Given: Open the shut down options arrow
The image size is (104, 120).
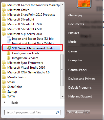Looking at the screenshot, I should [x=87, y=112].
